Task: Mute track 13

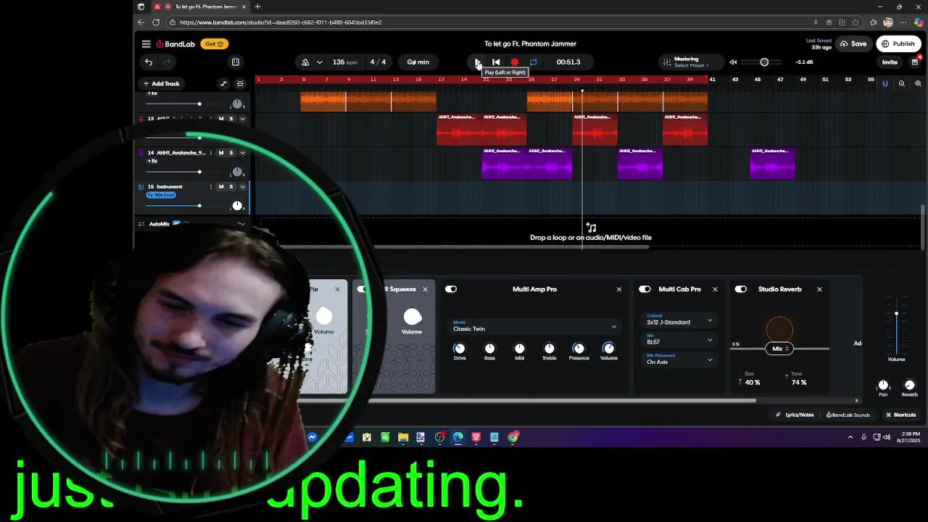Action: coord(221,119)
